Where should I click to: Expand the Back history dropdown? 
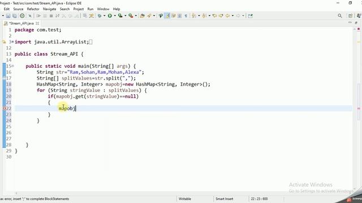[232, 16]
